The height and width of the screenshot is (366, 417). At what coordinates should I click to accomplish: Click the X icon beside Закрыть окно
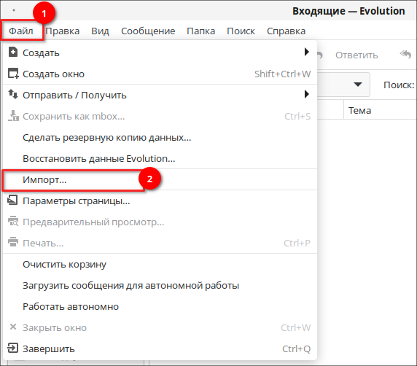pos(13,327)
